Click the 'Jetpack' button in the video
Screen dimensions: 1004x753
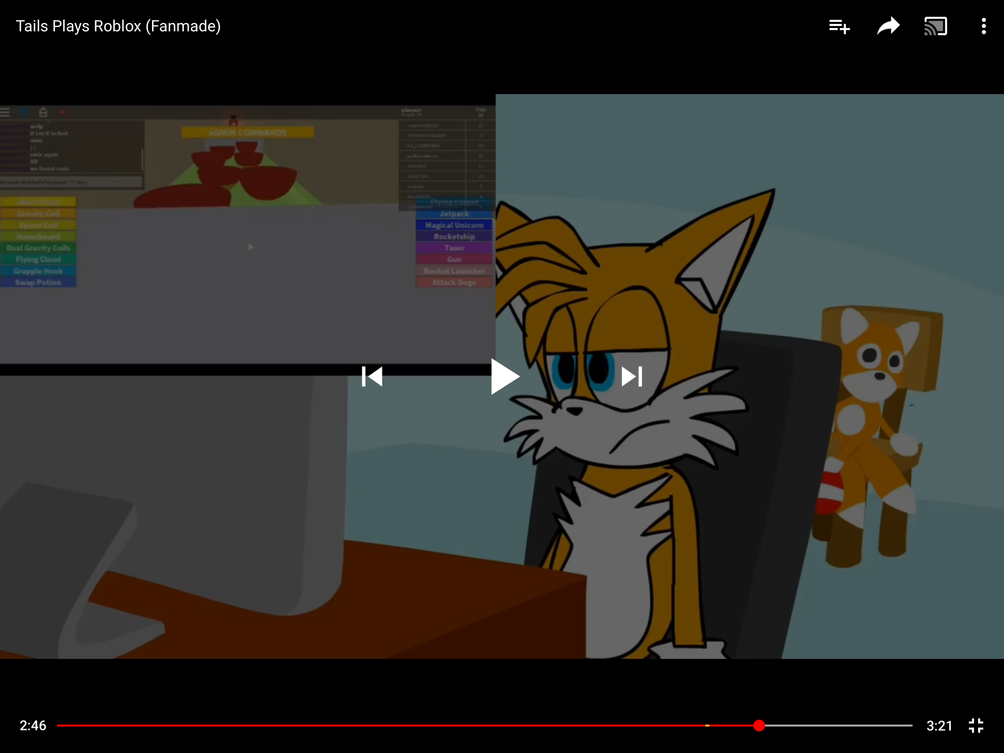pyautogui.click(x=454, y=214)
